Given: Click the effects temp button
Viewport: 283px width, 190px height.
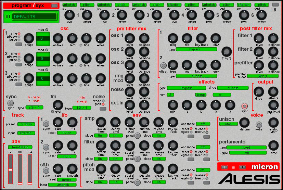Looking at the screenshot, I should click(x=201, y=94).
